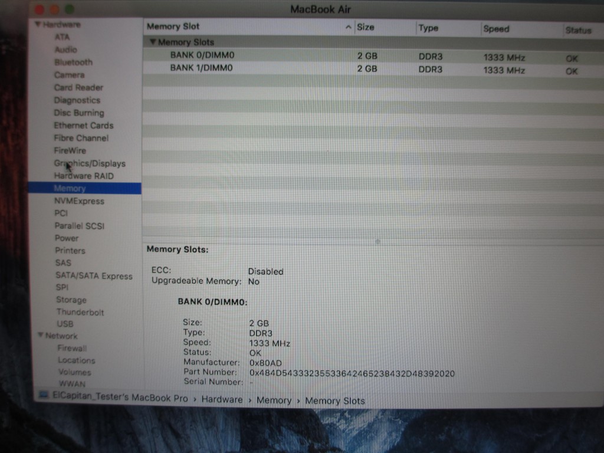The height and width of the screenshot is (453, 604).
Task: Select ATA in the sidebar
Action: (x=62, y=37)
